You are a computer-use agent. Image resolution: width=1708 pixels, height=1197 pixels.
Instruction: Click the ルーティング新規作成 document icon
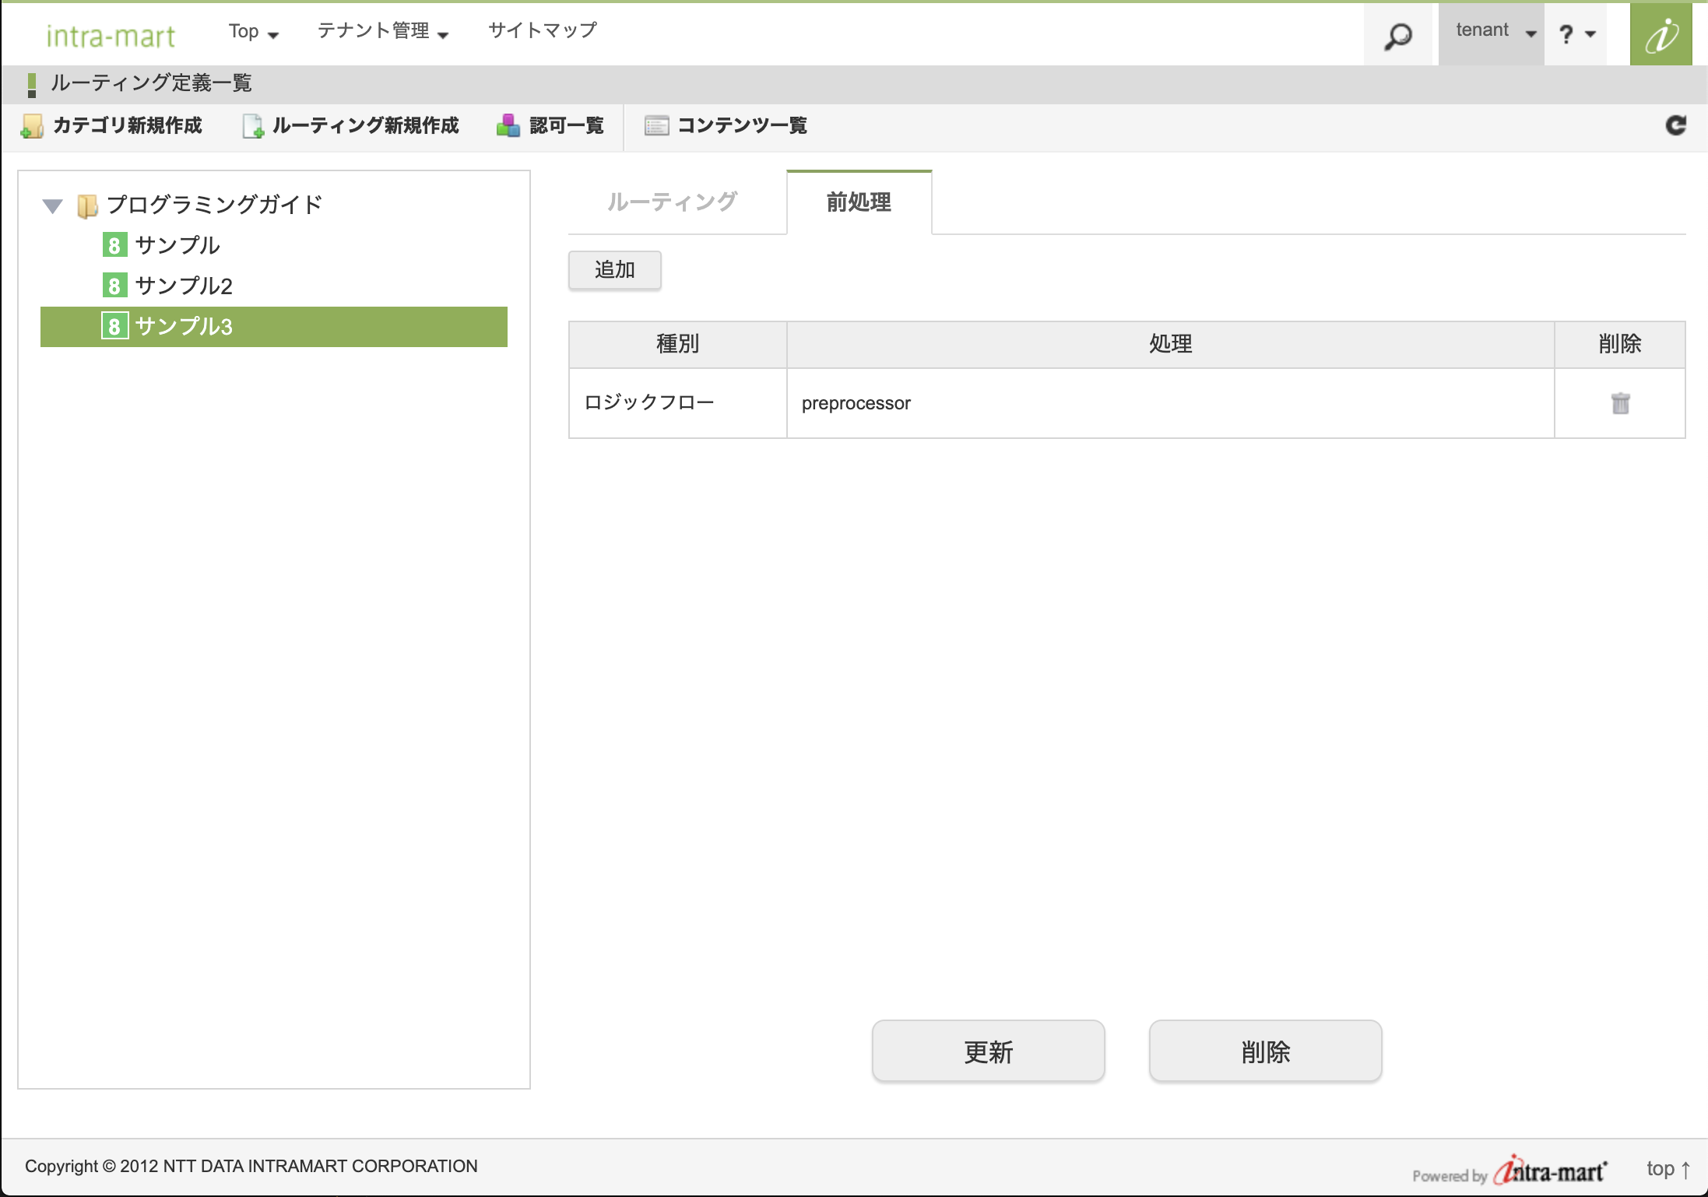(x=252, y=126)
